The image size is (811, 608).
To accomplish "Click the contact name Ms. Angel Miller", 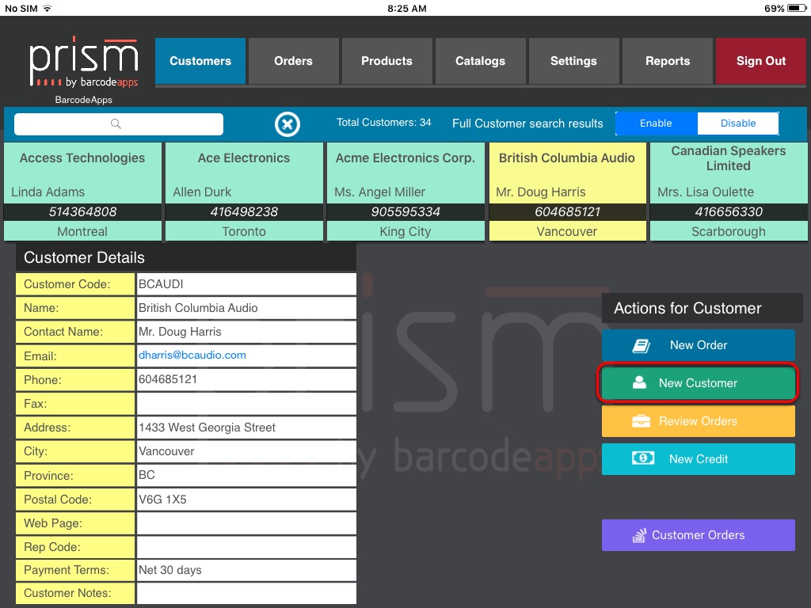I will tap(379, 192).
